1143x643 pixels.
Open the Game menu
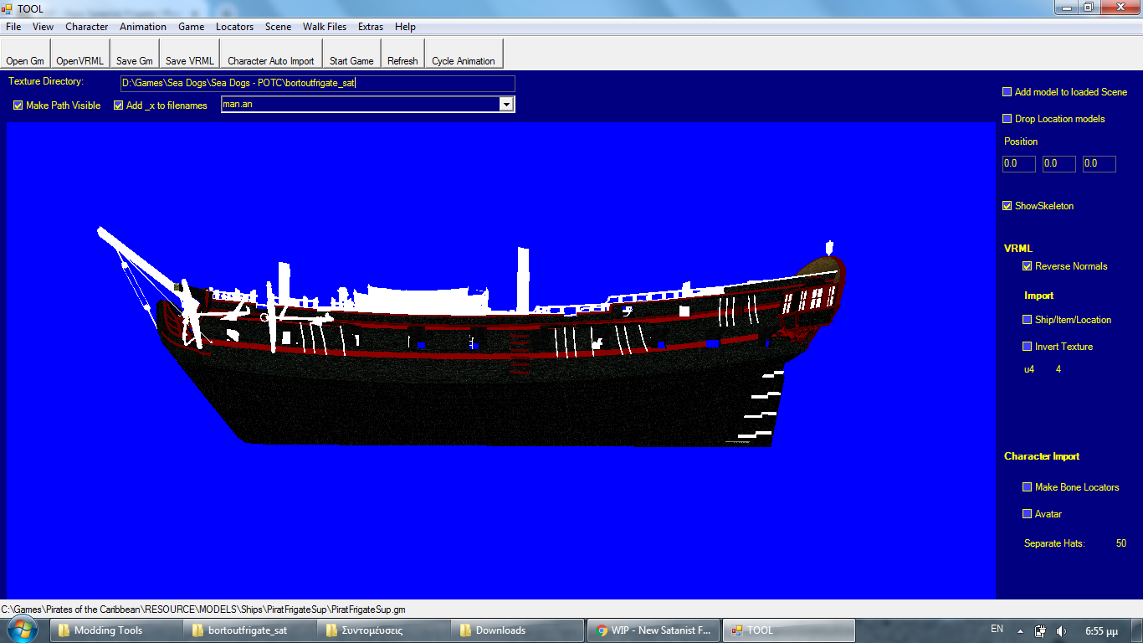click(x=192, y=27)
